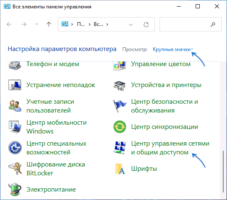Open the recent locations dropdown
This screenshot has width=227, height=200.
36,24
